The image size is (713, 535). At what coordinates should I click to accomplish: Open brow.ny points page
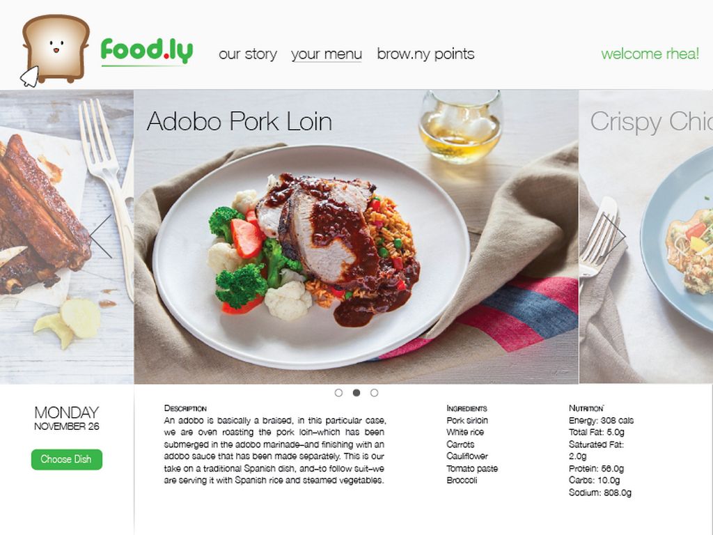tap(425, 54)
